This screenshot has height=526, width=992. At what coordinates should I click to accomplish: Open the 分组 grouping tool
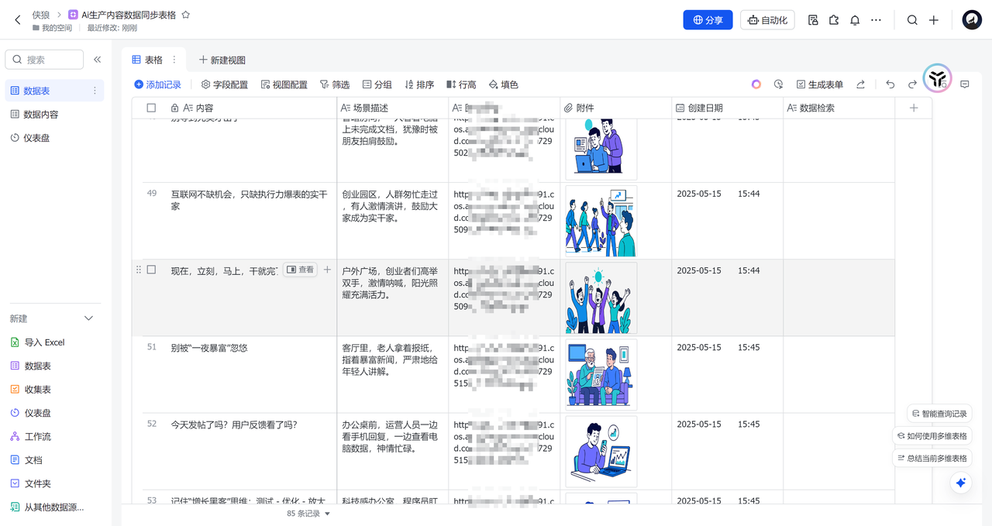click(x=377, y=84)
